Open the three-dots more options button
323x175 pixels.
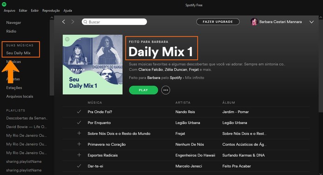click(165, 90)
